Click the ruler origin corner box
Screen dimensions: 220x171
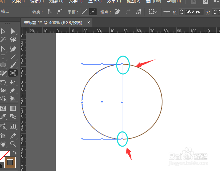[23, 30]
